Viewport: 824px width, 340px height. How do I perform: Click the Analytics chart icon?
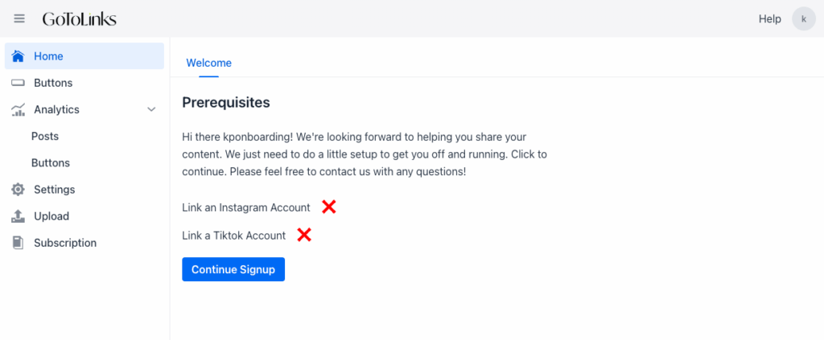coord(19,110)
